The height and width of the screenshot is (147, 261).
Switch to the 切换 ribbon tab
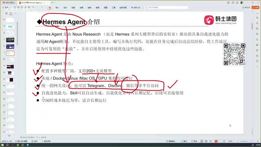coord(73,7)
